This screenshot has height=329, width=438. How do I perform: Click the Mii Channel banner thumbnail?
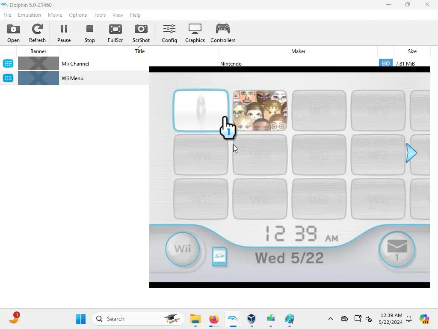(38, 63)
